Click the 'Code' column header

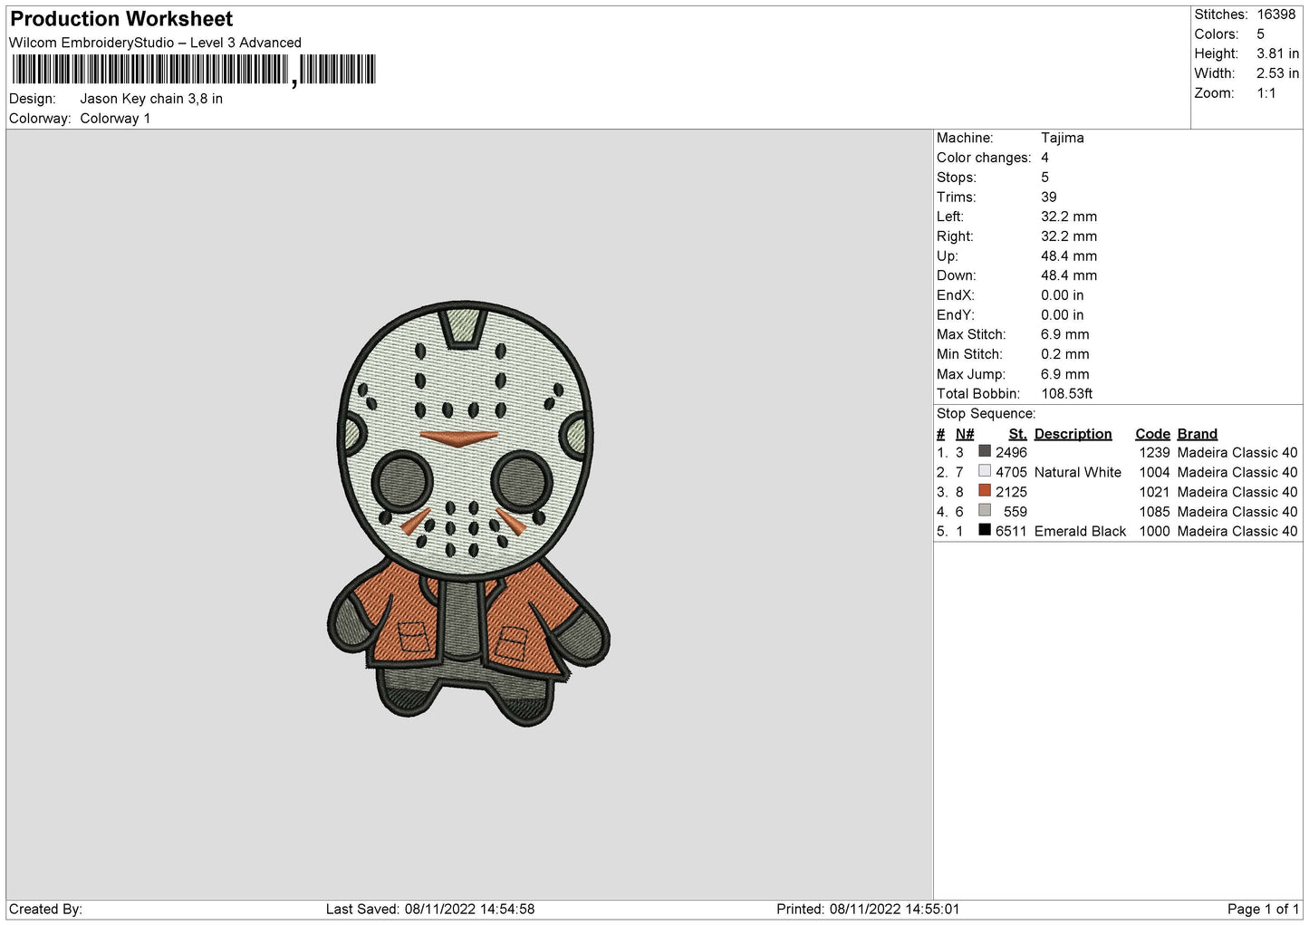pos(1152,434)
